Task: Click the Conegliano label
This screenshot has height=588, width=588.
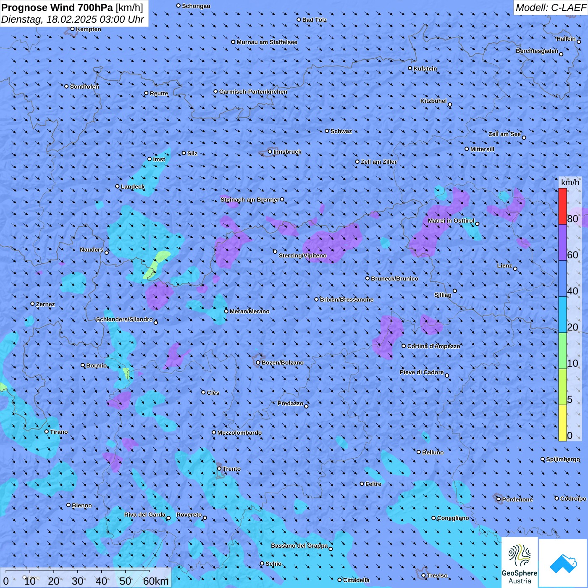Action: coord(453,518)
